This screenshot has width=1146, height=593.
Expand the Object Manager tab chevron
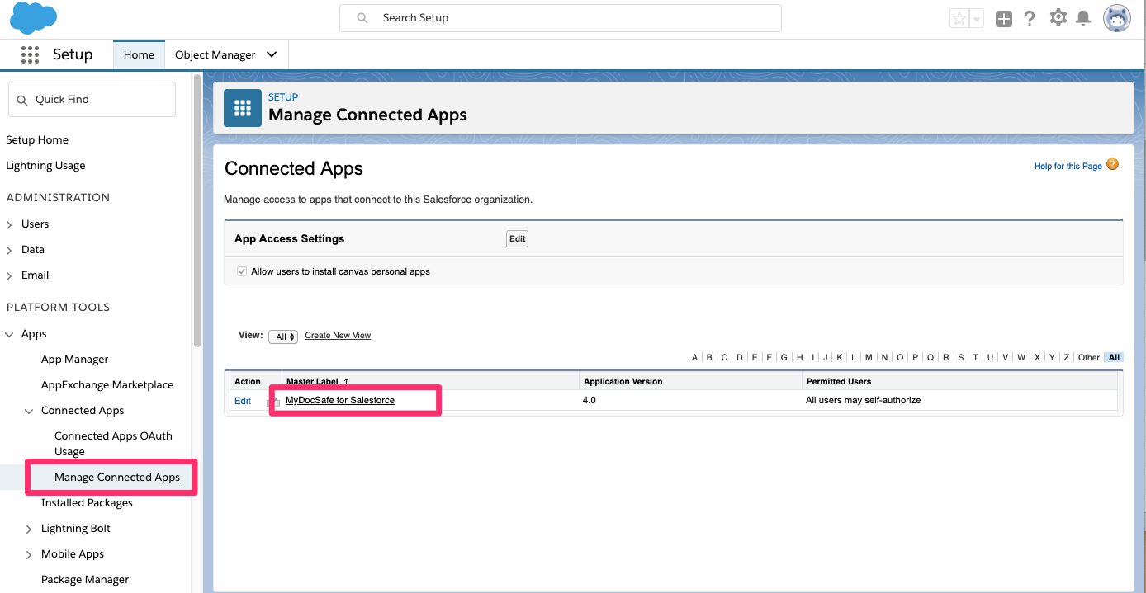coord(272,54)
